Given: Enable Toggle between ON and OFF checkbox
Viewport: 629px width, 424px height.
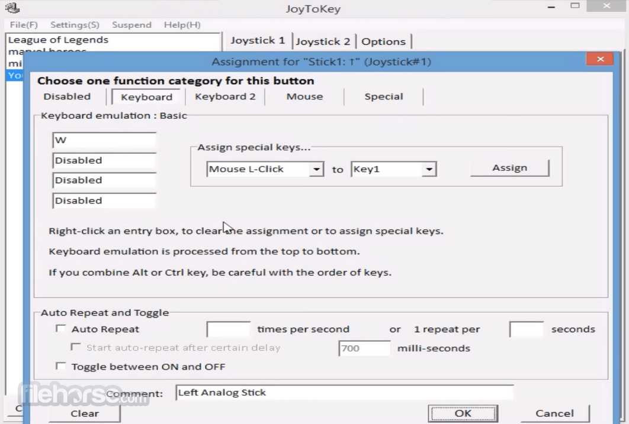Looking at the screenshot, I should tap(60, 366).
